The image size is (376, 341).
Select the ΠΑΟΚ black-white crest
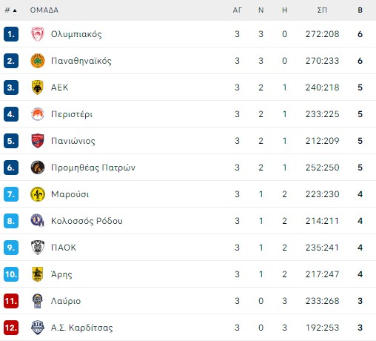[x=38, y=248]
